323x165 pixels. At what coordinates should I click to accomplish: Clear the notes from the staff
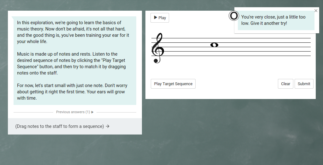(285, 84)
